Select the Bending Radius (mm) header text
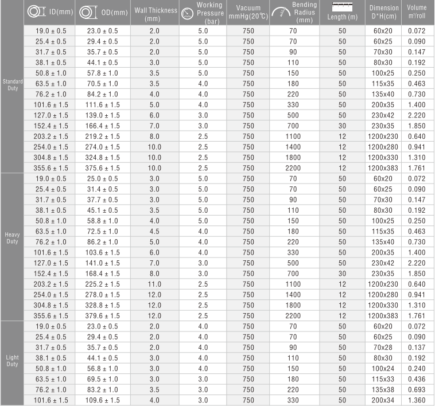Screen dimensions: 435x406 tap(304, 12)
